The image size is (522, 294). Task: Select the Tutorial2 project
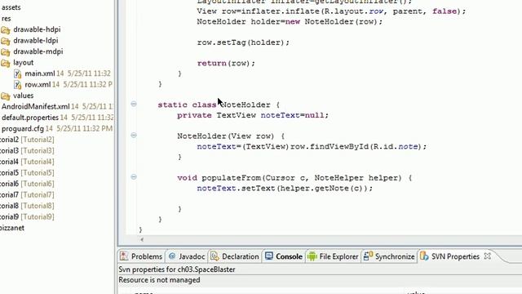[27, 140]
